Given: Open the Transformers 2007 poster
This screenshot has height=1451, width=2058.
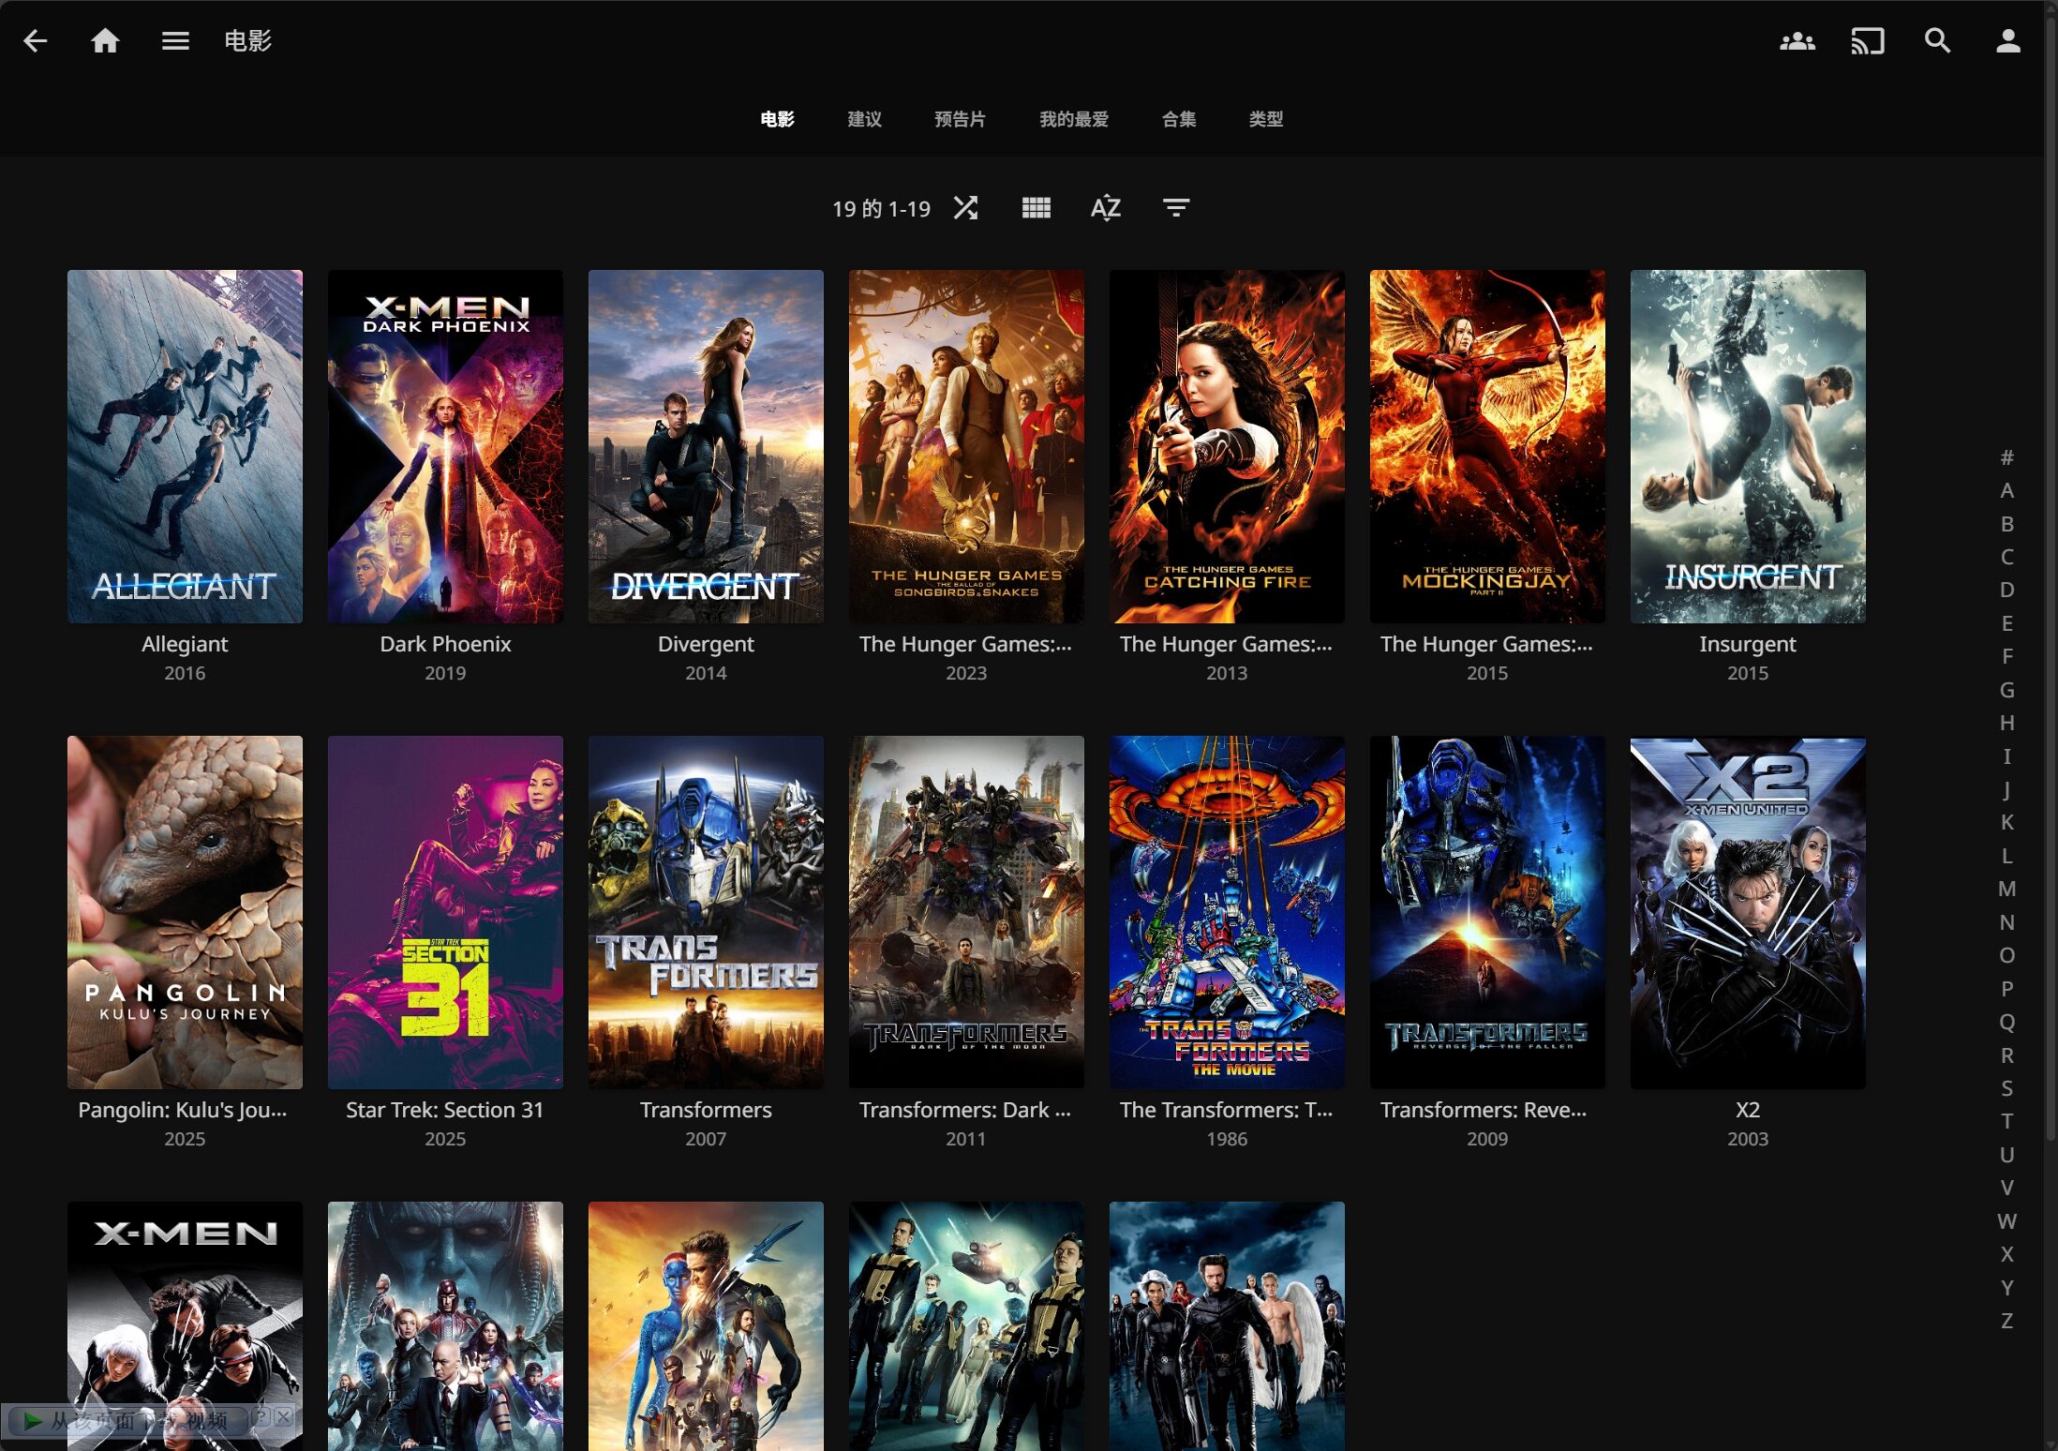Looking at the screenshot, I should 706,912.
